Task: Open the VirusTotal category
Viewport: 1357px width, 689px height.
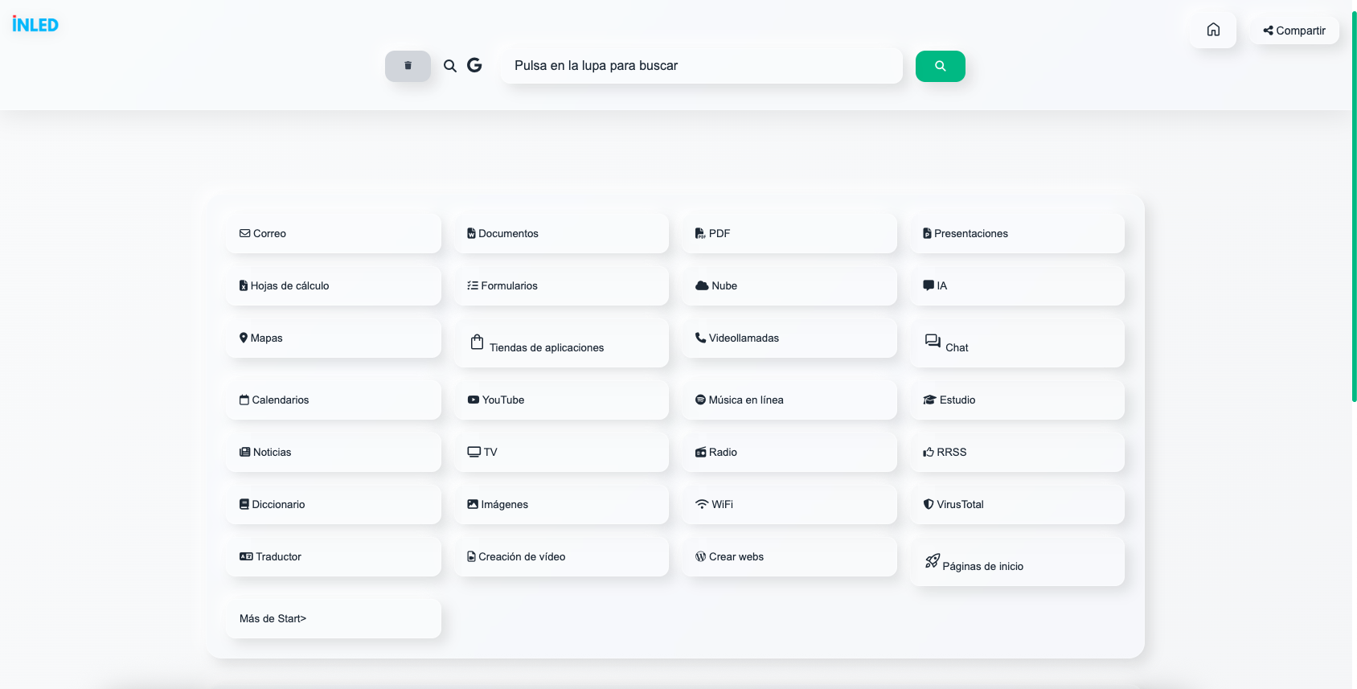Action: (x=1017, y=504)
